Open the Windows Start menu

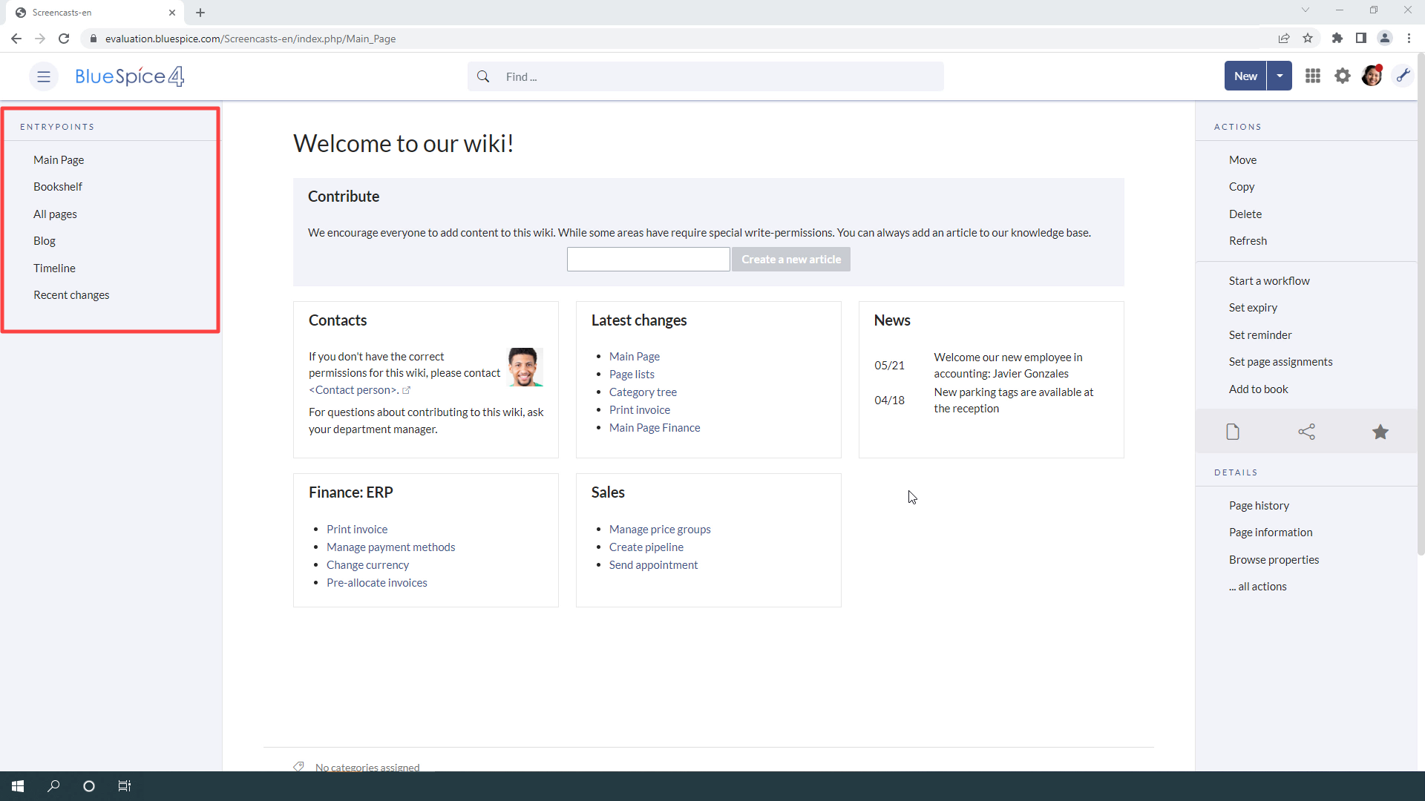coord(18,786)
